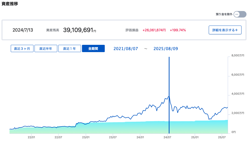Choose the 直近1年 period tab
This screenshot has width=248, height=141.
click(x=69, y=49)
